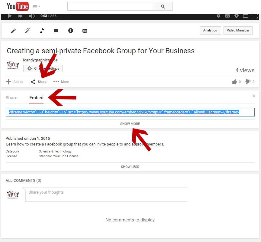Click the ALL COMMENTS (0) heading
The image size is (261, 242).
click(x=23, y=181)
